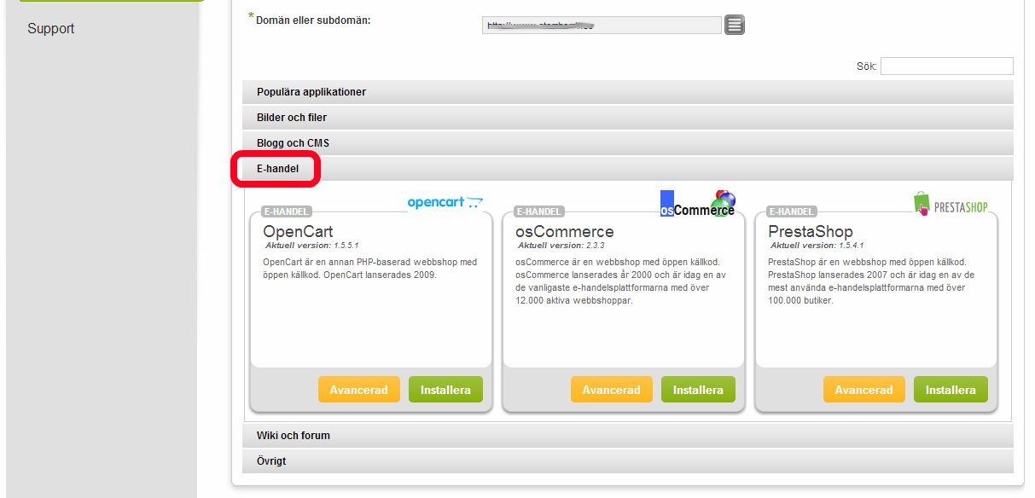Screen dimensions: 1035x498
Task: Expand the Blogg och CMS section
Action: coord(293,143)
